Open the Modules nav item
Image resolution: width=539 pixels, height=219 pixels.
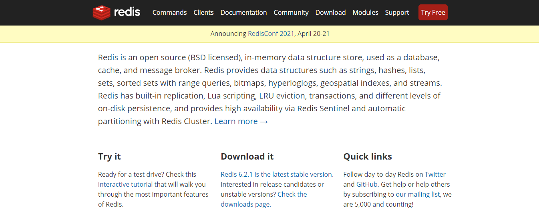point(366,12)
